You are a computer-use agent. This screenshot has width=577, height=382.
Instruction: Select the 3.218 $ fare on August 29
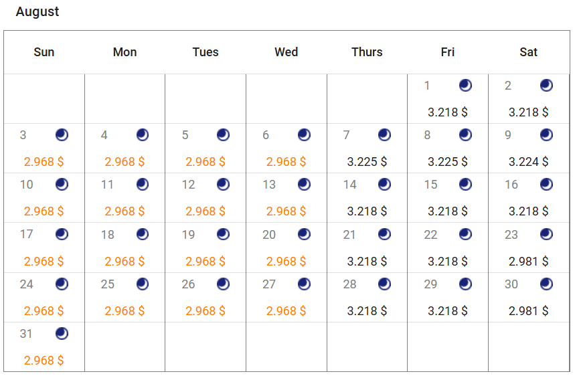tap(447, 311)
